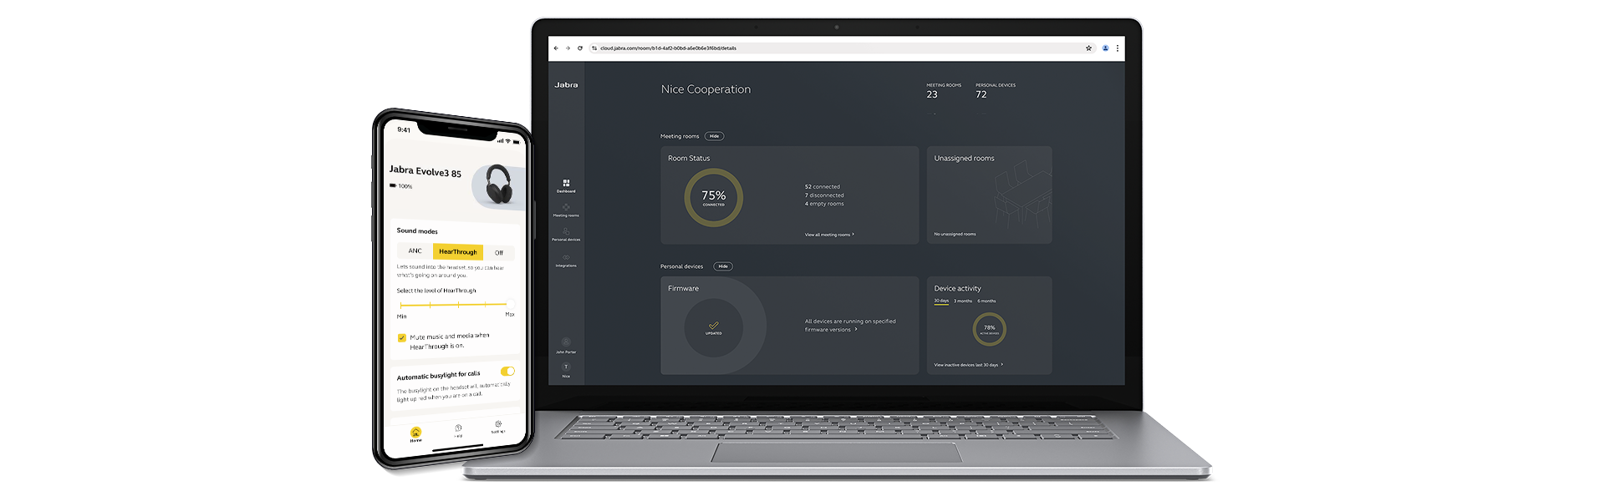Hide the Personal devices section
Screen dimensions: 1605x501
[723, 266]
